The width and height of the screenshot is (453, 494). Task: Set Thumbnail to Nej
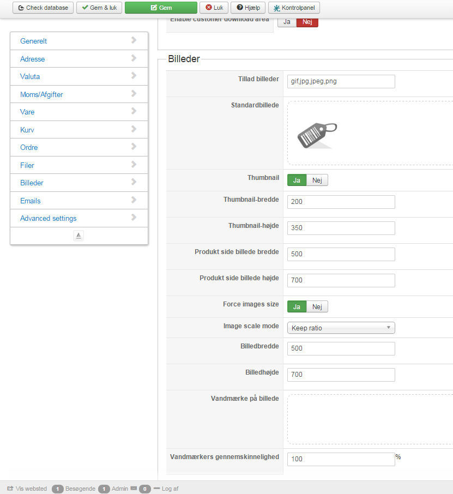tap(317, 180)
